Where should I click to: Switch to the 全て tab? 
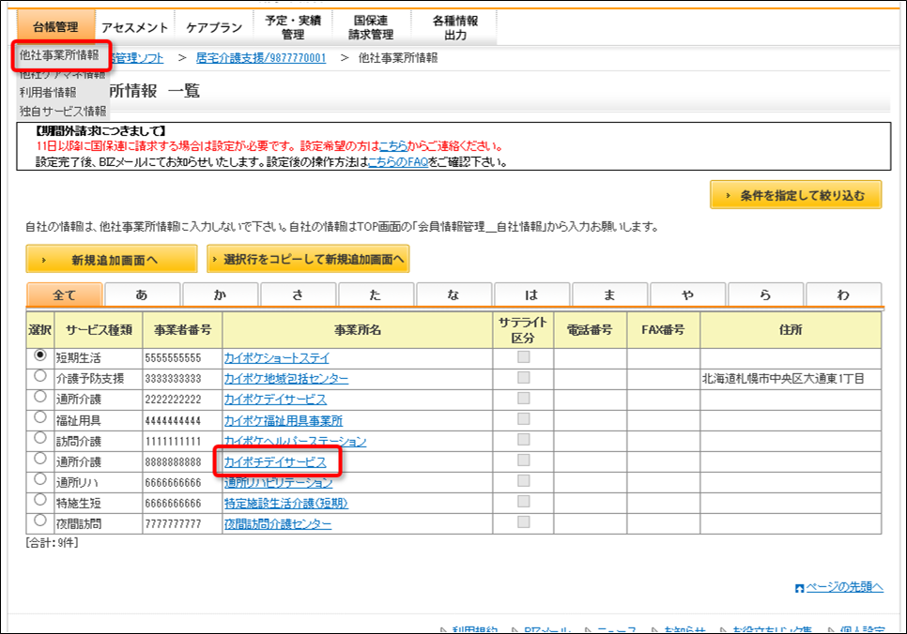point(64,294)
